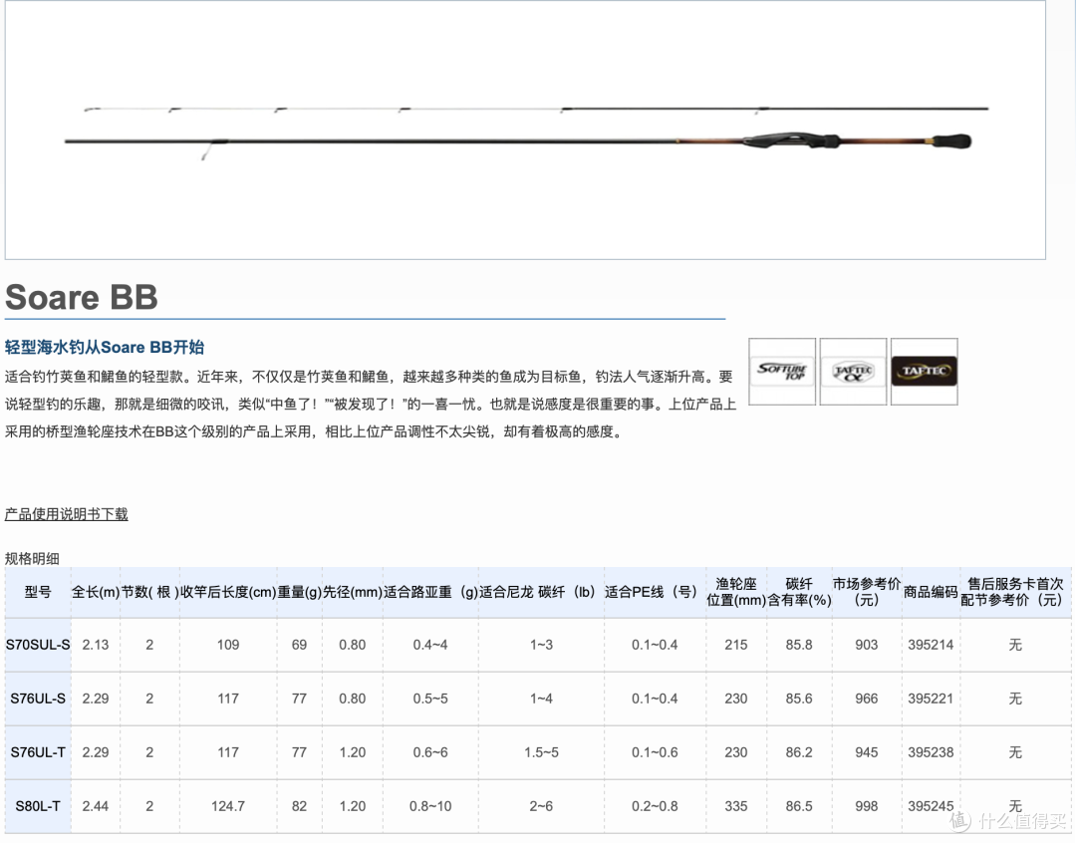Click the 0.5~5 lure weight value
1076x843 pixels.
(430, 699)
